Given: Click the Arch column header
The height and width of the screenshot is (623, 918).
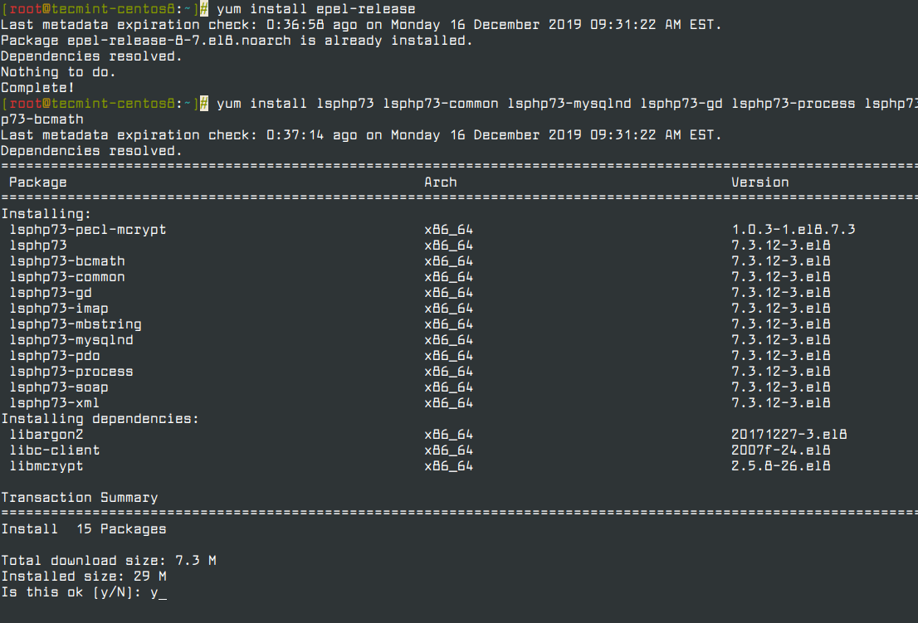Looking at the screenshot, I should coord(440,183).
